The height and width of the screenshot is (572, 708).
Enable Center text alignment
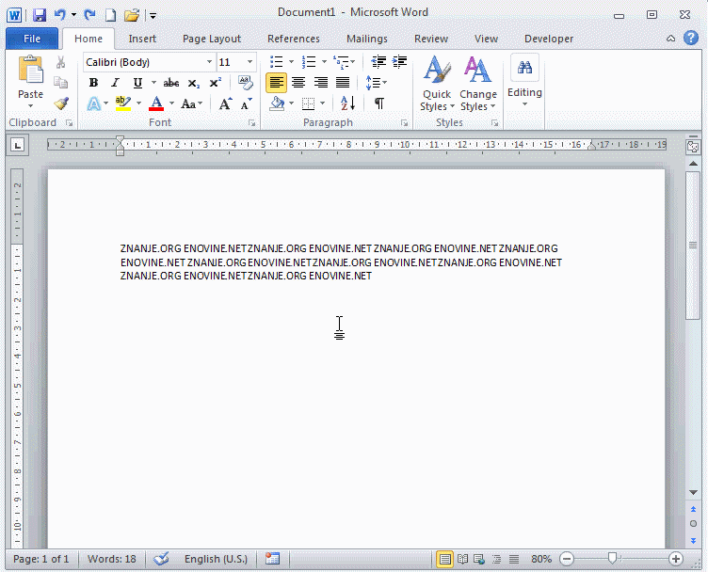[298, 83]
